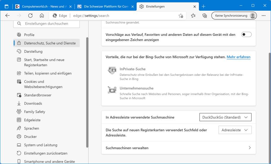
Task: Close the Computerworld.ch tab
Action: (x=70, y=7)
